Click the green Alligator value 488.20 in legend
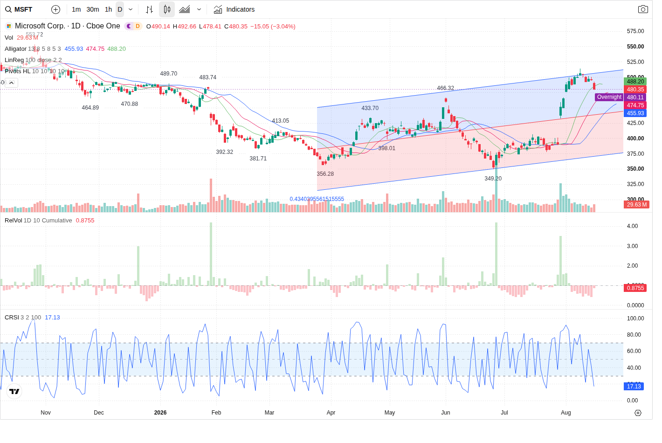The height and width of the screenshot is (443, 662). [117, 48]
